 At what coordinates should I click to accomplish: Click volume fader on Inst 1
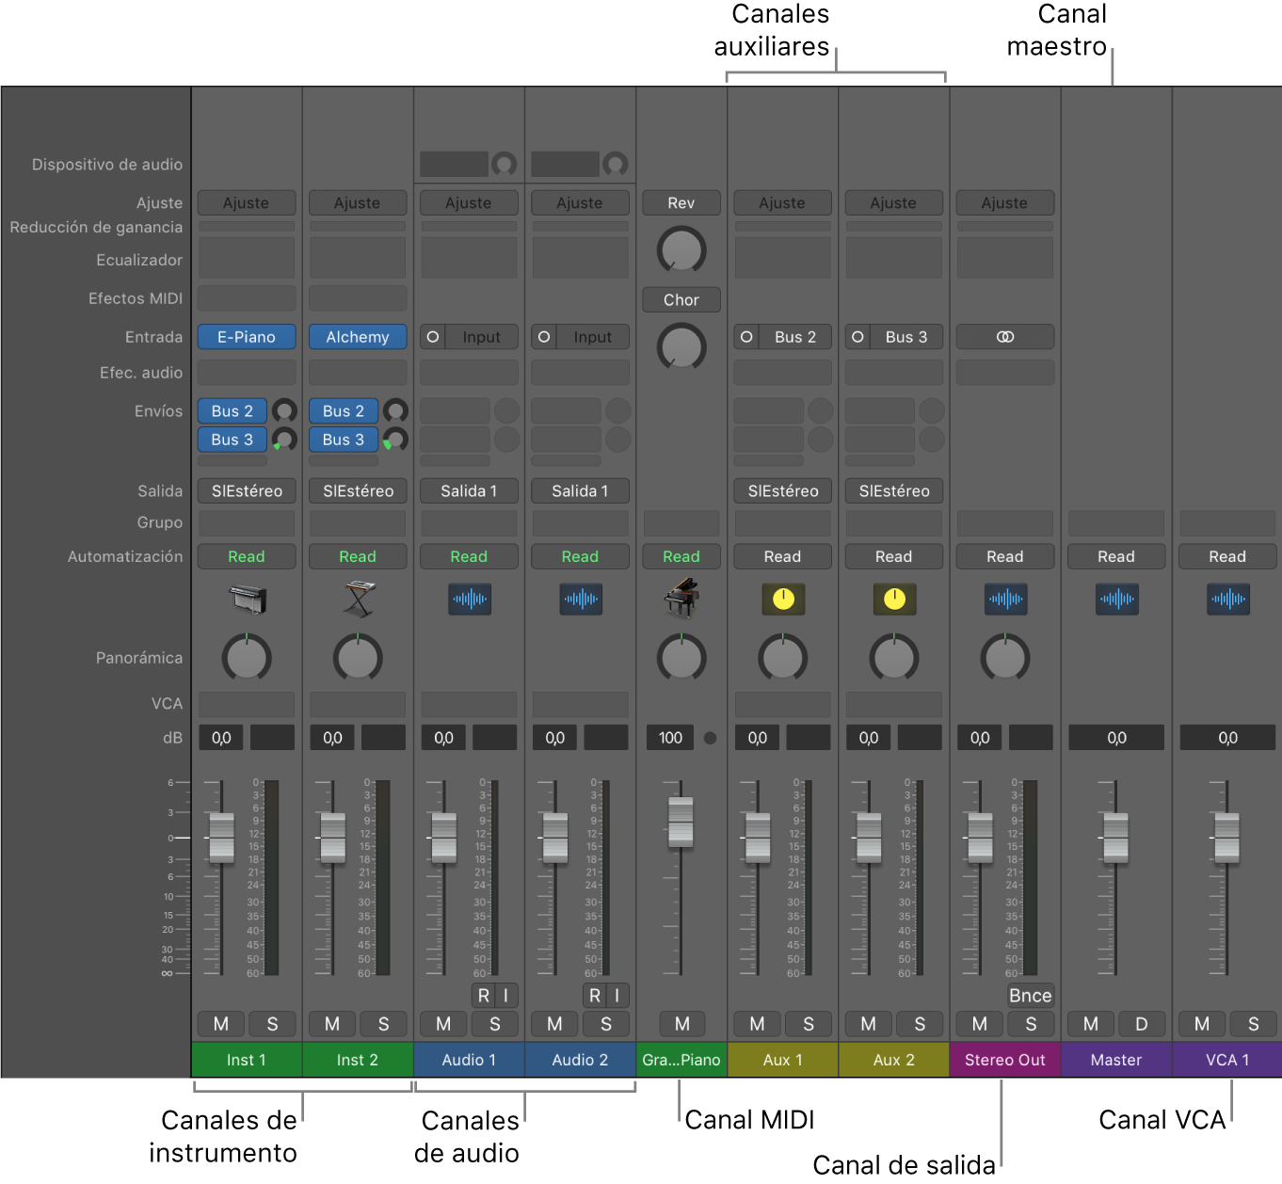click(222, 838)
